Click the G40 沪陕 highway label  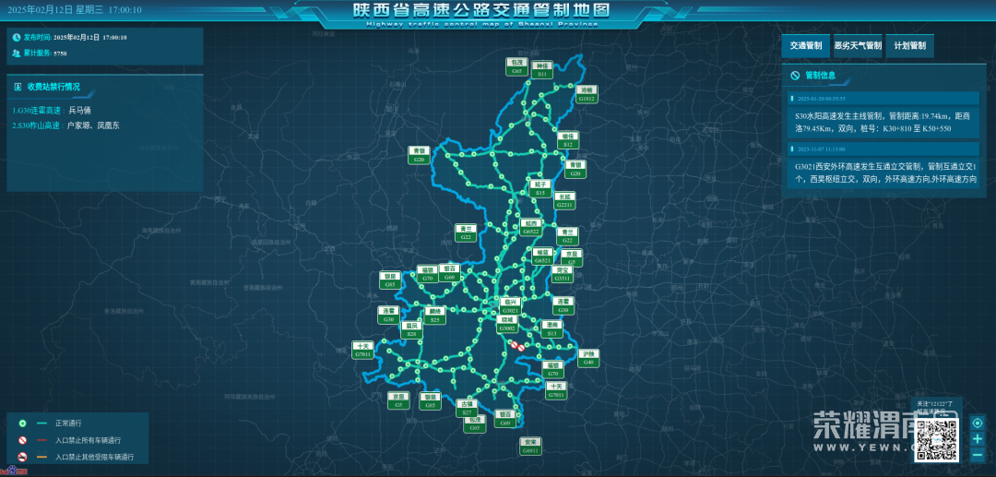click(x=588, y=358)
